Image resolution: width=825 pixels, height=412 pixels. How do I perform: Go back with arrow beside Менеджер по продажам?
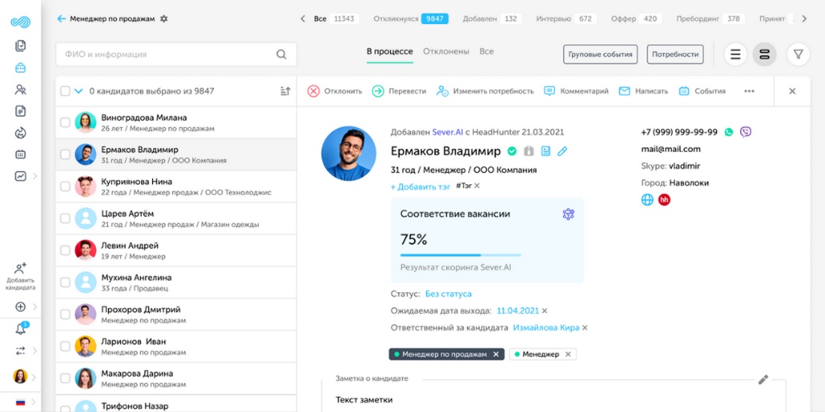[x=61, y=19]
